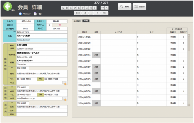This screenshot has width=194, height=123.
Task: Go back with the green arrow button
Action: point(8,6)
